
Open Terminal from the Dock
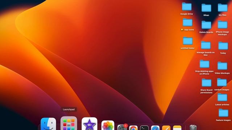[x=144, y=128]
